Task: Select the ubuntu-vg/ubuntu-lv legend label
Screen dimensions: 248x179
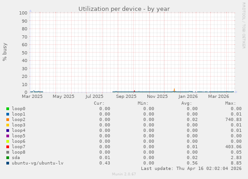Action: pyautogui.click(x=38, y=163)
